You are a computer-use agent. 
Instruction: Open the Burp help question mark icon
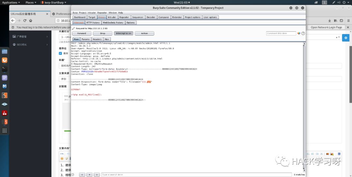point(303,34)
